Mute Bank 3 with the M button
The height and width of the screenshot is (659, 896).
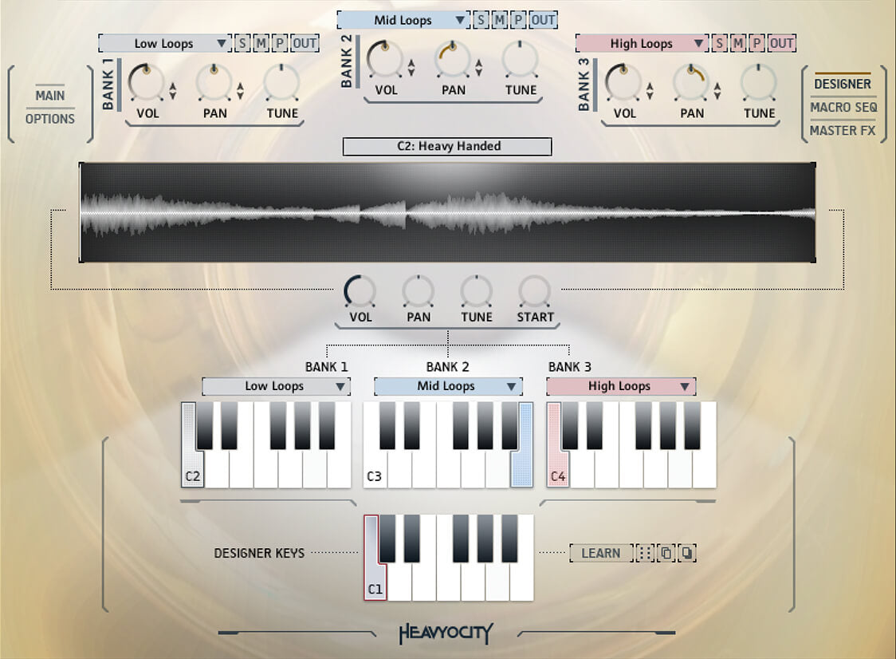pos(738,43)
